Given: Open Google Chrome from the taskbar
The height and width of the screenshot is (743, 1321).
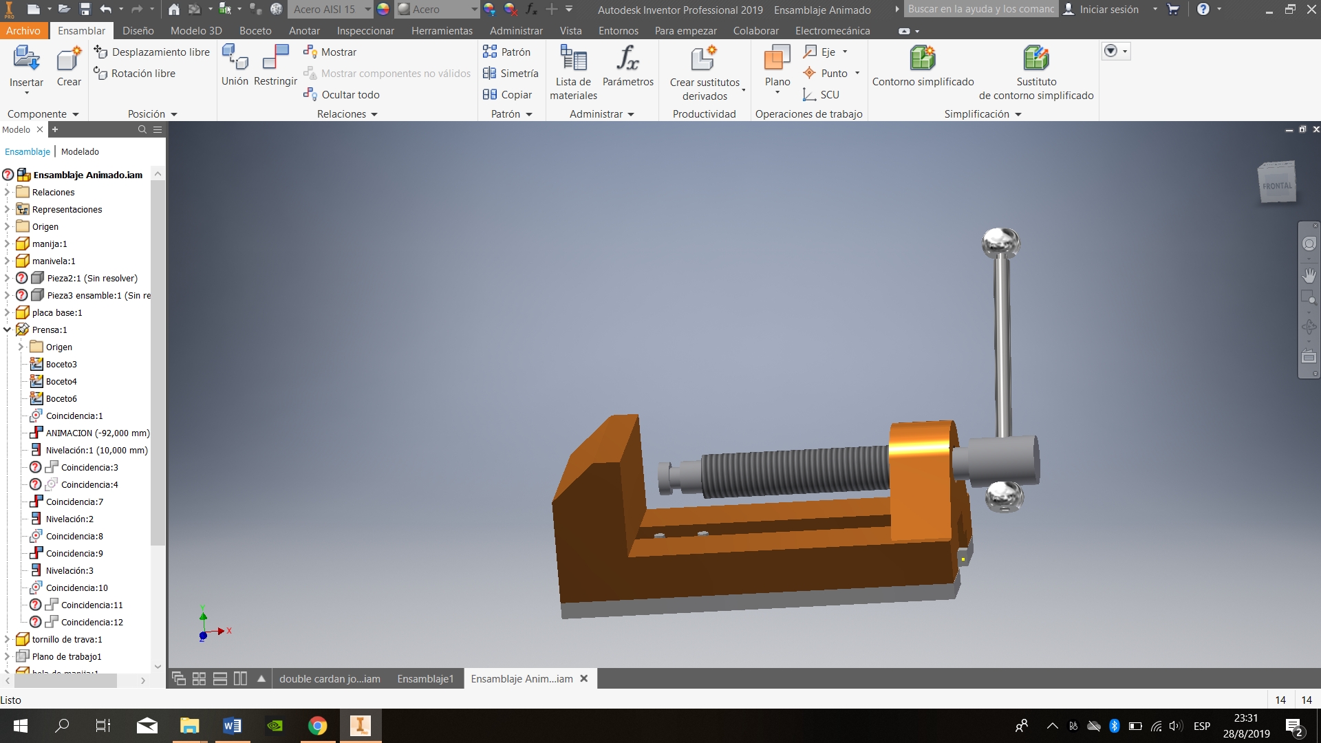Looking at the screenshot, I should [317, 726].
